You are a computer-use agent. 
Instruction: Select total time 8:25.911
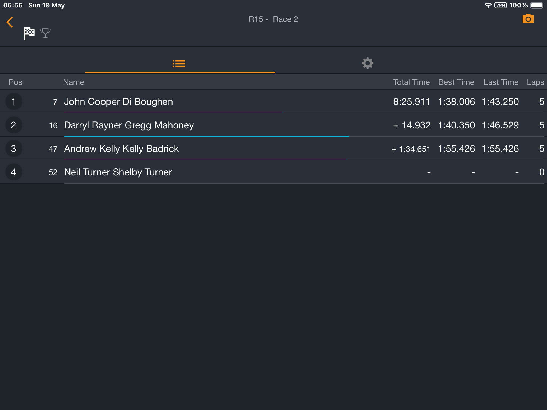[x=412, y=102]
